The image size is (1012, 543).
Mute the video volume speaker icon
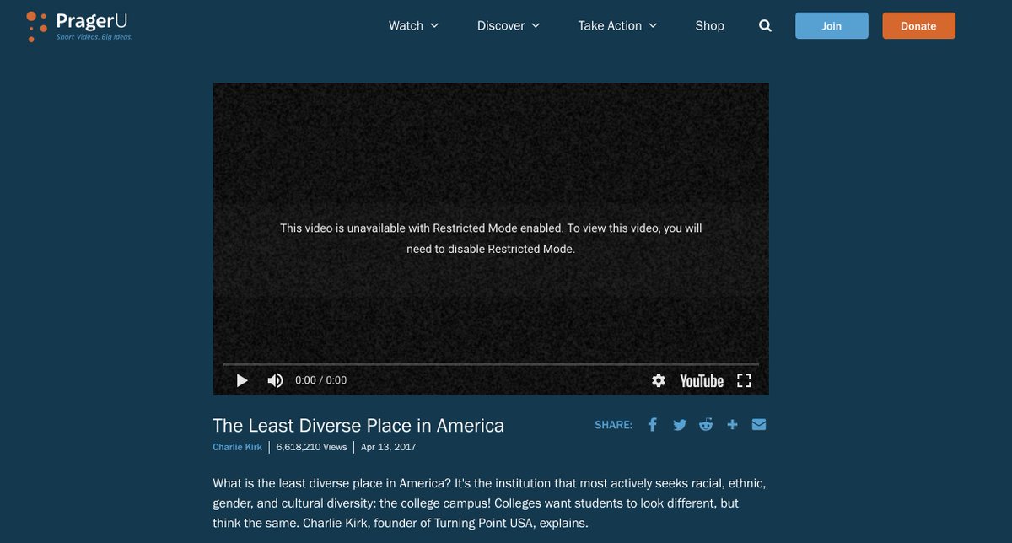click(x=275, y=380)
